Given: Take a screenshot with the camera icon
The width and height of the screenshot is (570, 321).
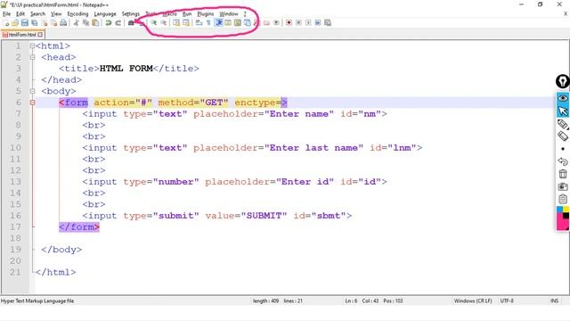Looking at the screenshot, I should 563,186.
